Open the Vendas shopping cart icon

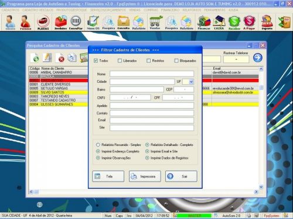155,23
